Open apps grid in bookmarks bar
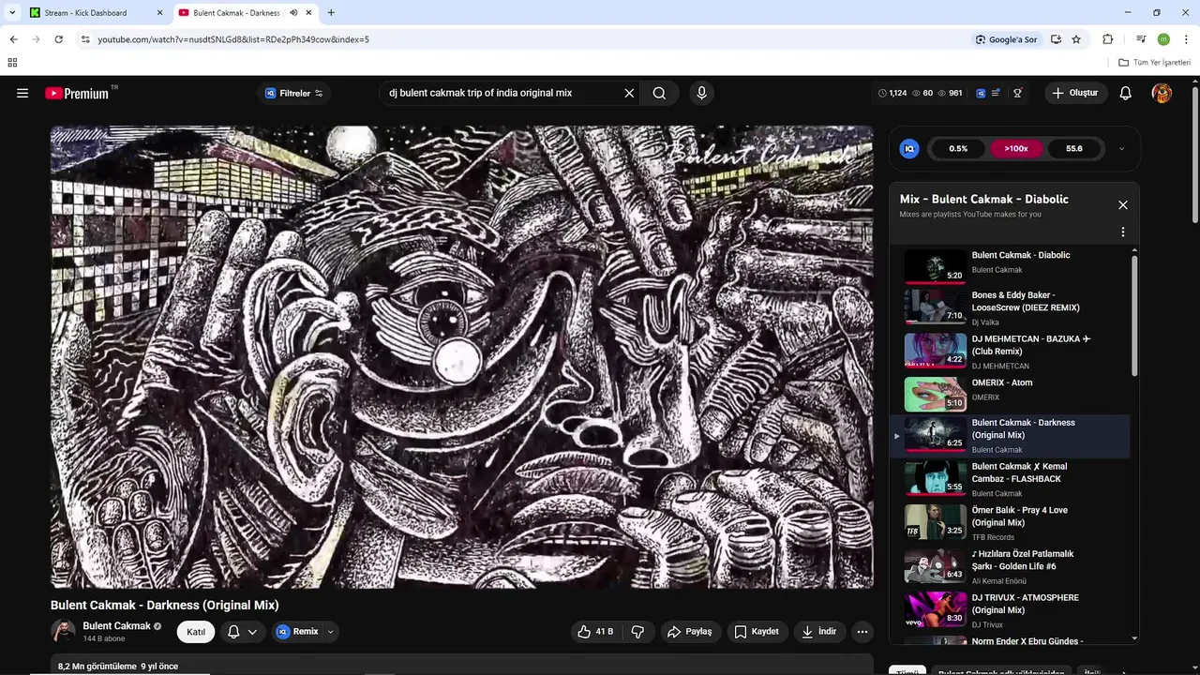 12,63
